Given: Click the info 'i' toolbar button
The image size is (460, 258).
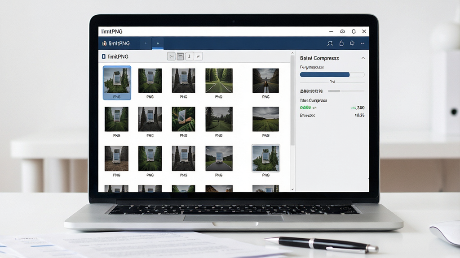Looking at the screenshot, I should click(x=189, y=56).
